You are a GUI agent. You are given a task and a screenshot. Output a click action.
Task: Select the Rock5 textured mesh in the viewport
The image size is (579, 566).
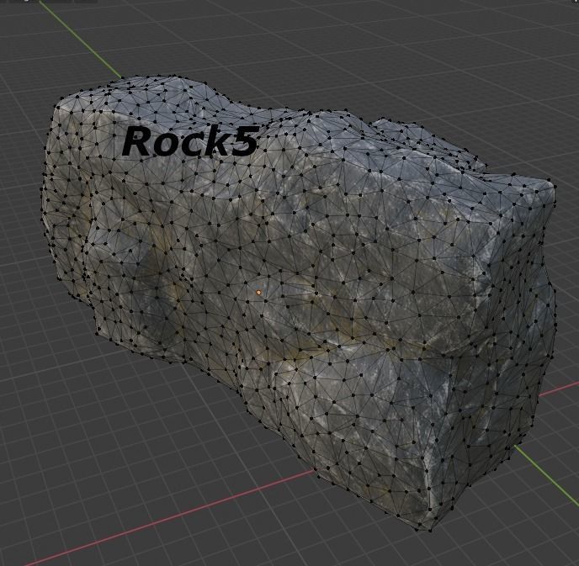coord(299,303)
